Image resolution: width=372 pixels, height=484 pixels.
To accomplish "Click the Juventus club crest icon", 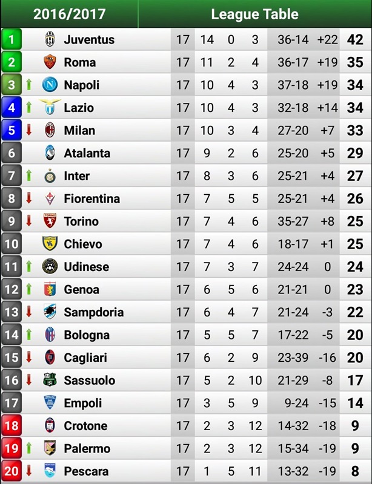I will (x=50, y=39).
